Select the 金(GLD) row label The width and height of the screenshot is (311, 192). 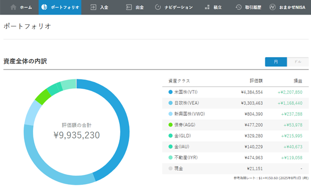coord(182,136)
